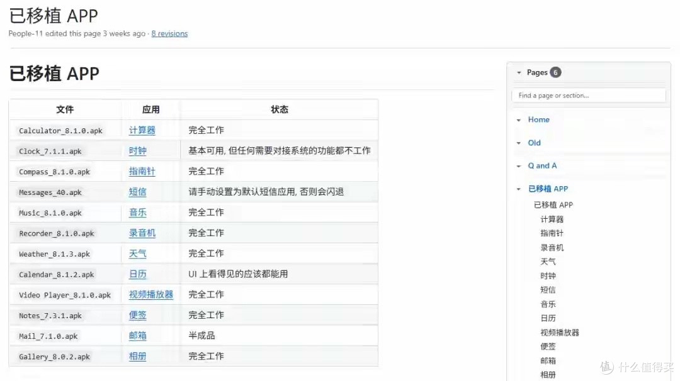Toggle the arrow beside Q and A
The width and height of the screenshot is (680, 381).
point(519,166)
